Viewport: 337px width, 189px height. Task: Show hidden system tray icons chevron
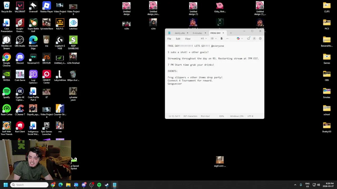click(295, 185)
